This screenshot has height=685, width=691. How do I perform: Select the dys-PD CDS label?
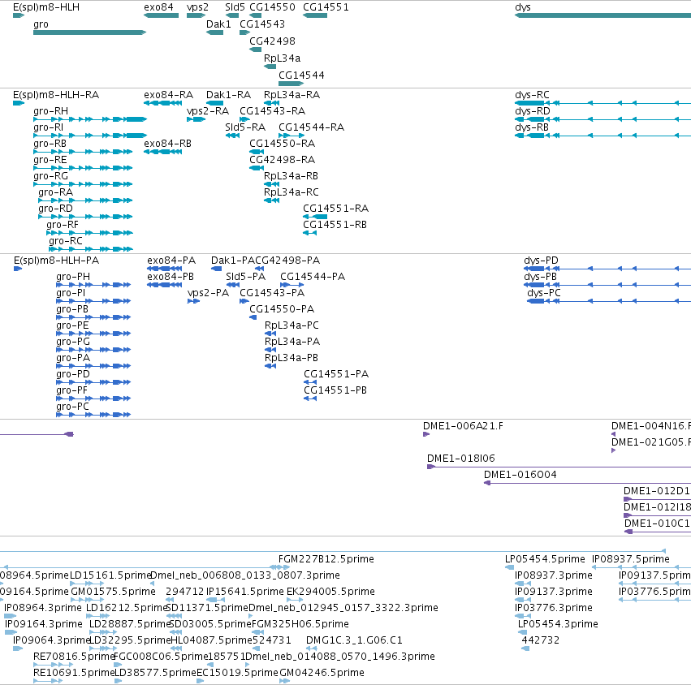pyautogui.click(x=541, y=261)
